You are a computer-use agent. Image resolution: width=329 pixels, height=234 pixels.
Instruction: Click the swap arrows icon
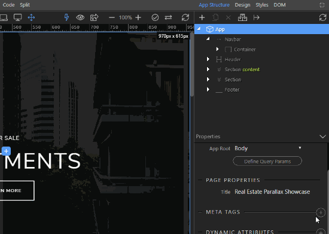(x=168, y=17)
